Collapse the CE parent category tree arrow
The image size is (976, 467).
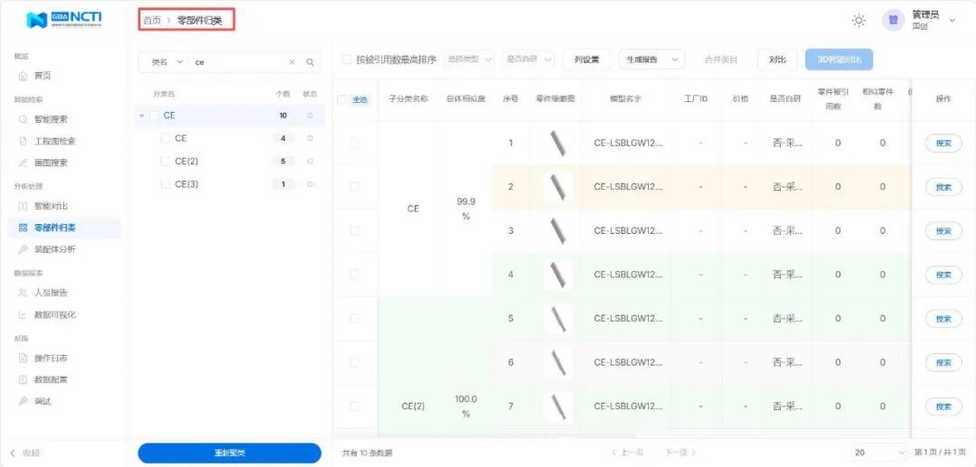[142, 116]
